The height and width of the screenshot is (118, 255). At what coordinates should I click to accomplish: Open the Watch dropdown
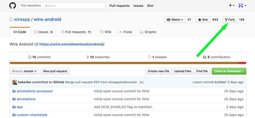click(x=175, y=20)
